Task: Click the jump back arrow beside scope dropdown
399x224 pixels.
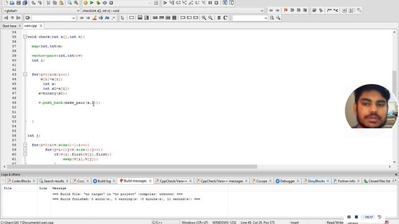Action: pos(271,11)
